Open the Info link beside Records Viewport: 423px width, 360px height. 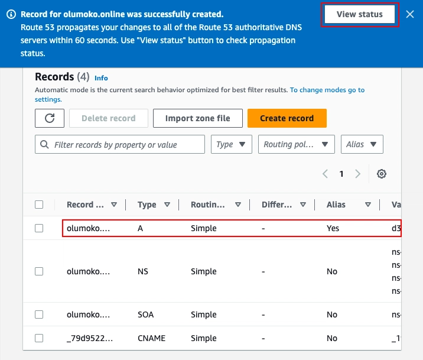pos(101,78)
